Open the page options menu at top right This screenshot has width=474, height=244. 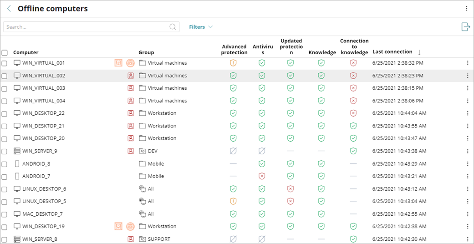[466, 9]
